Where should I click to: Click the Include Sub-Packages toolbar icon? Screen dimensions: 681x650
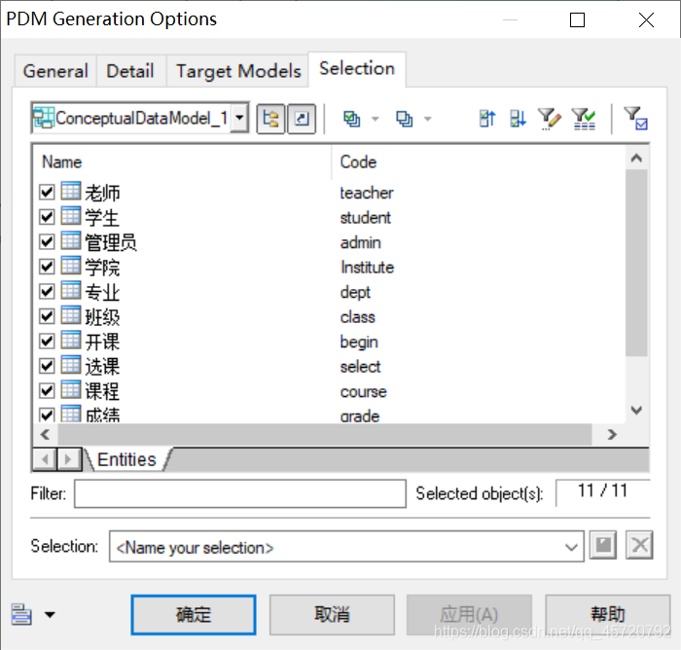(x=270, y=119)
